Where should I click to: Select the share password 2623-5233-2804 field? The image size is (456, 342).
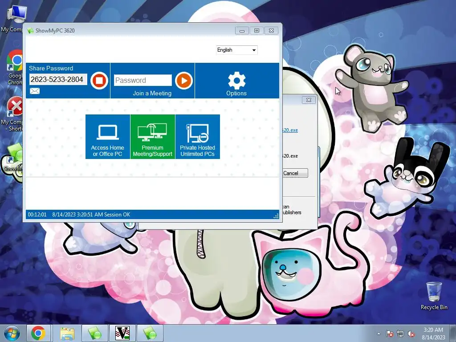click(x=58, y=79)
